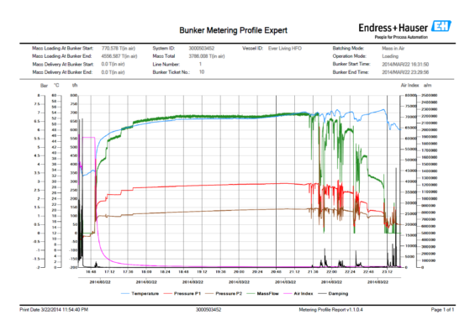Screen dimensions: 475x336
Task: Click the Pressure P1 legend entry
Action: tap(182, 293)
